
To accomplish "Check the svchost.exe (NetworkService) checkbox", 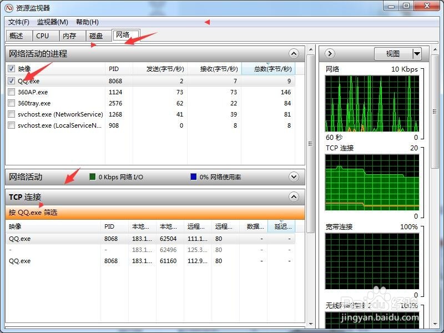I will 11,114.
